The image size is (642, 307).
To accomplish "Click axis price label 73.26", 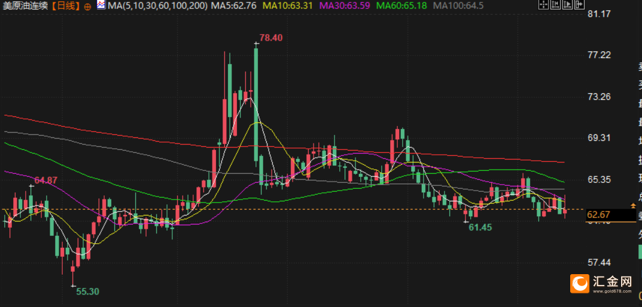I will coord(600,97).
